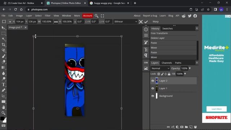This screenshot has height=130, width=231.
Task: Select the Eraser tool
Action: (3, 62)
